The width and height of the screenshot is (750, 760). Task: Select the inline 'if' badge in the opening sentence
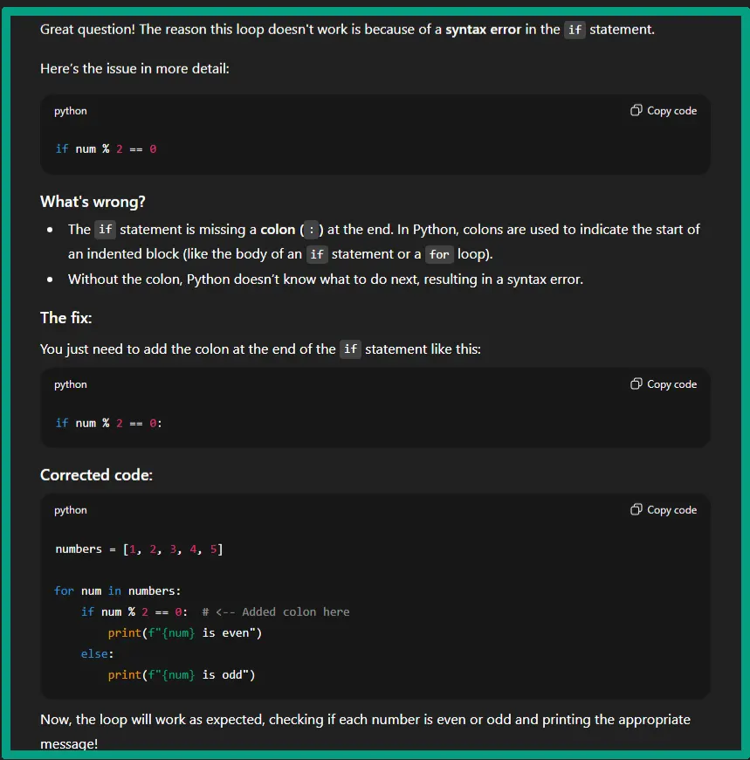click(x=575, y=29)
